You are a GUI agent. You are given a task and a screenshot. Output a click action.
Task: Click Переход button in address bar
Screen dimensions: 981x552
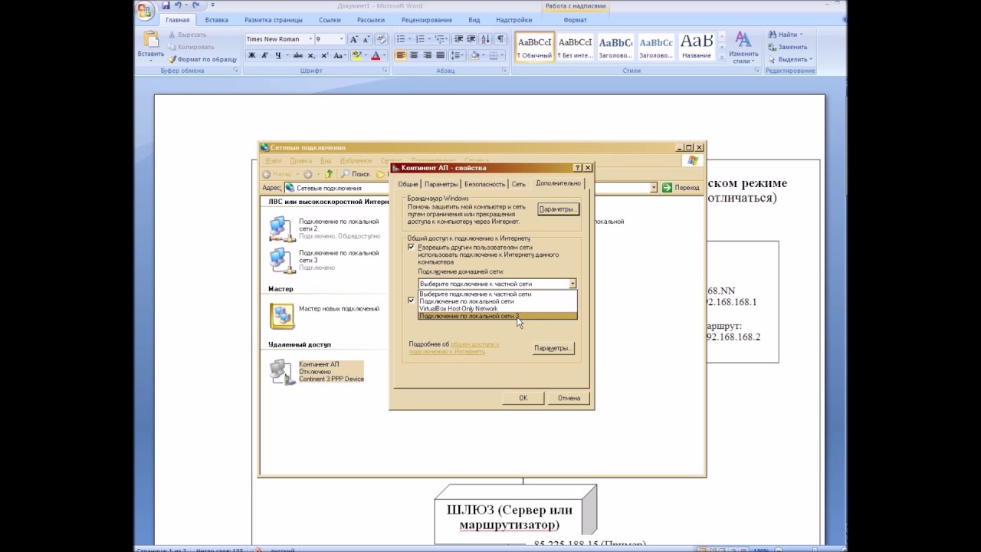pyautogui.click(x=681, y=188)
